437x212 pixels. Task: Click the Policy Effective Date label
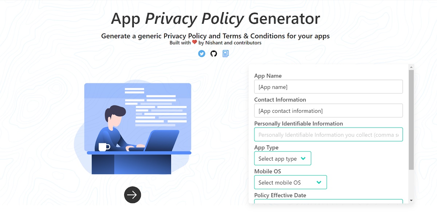click(280, 195)
